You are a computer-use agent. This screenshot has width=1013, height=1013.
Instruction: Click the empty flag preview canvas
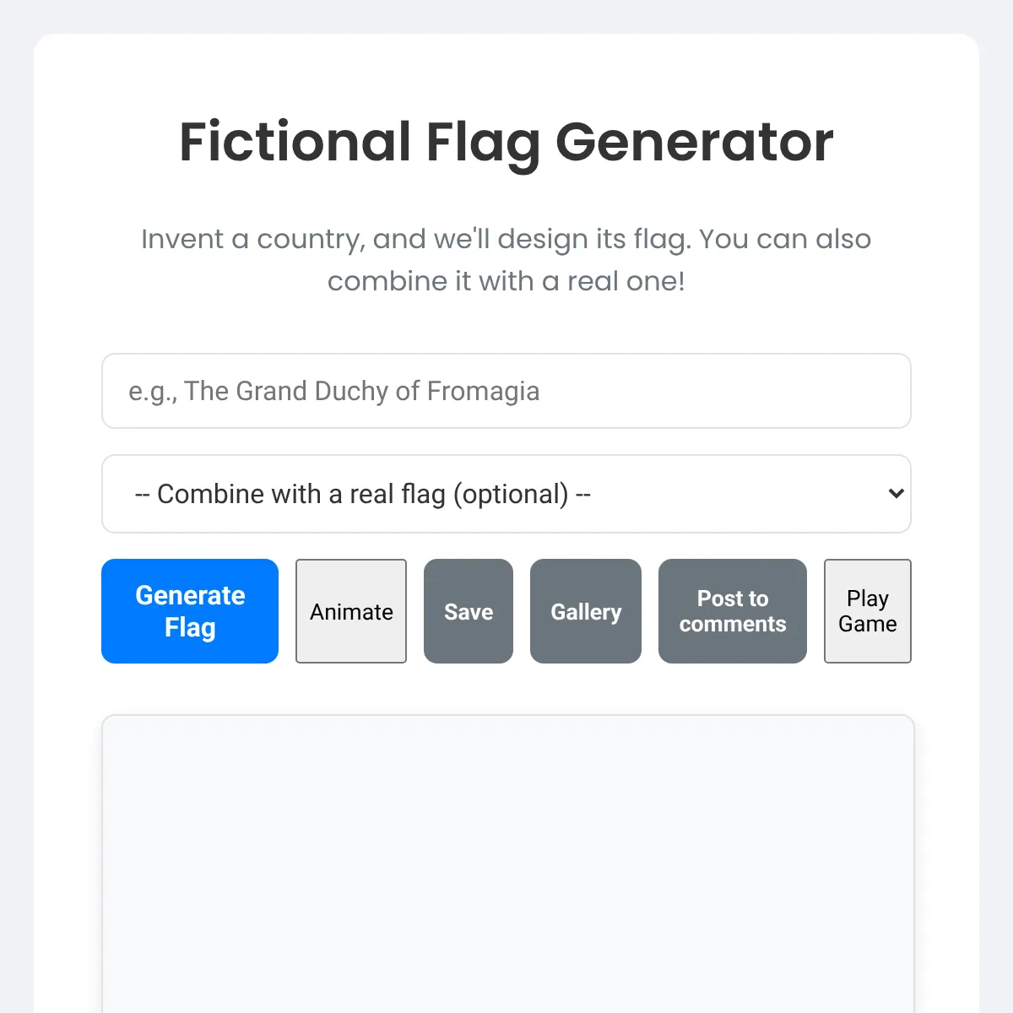click(507, 861)
